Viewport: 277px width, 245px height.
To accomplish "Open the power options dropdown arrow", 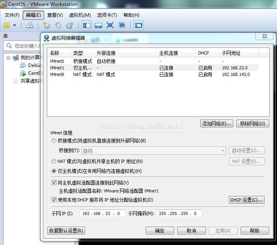I will (x=15, y=25).
